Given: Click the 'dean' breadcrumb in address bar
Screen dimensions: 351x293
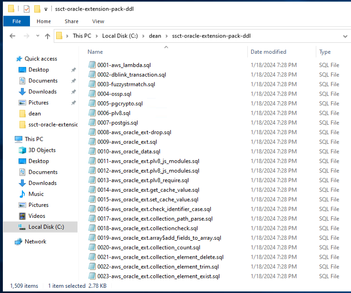Looking at the screenshot, I should pyautogui.click(x=155, y=36).
